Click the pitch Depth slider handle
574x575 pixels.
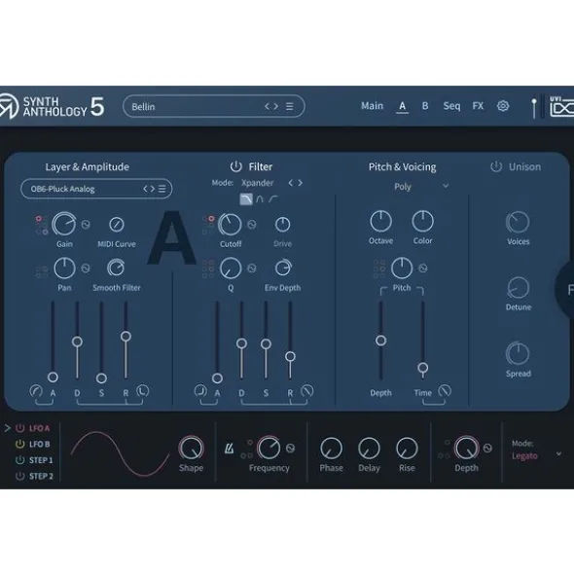[x=380, y=341]
